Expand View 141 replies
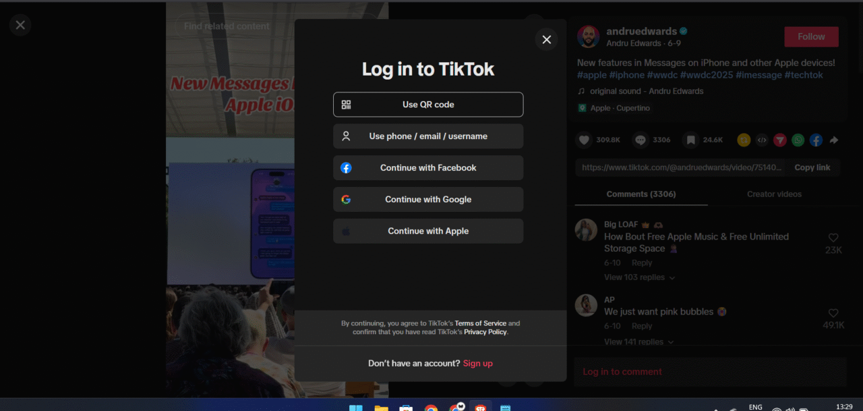 [x=639, y=342]
